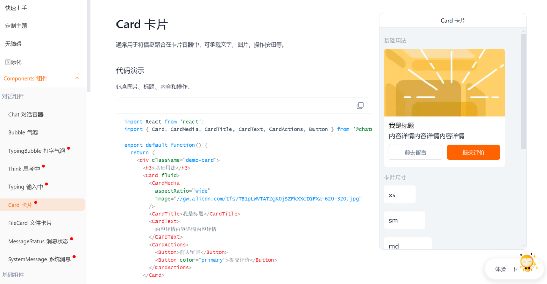Click the 基础组件 group label

click(13, 275)
